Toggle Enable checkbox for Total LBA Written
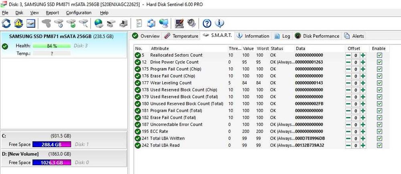The width and height of the screenshot is (401, 174). pos(379,138)
